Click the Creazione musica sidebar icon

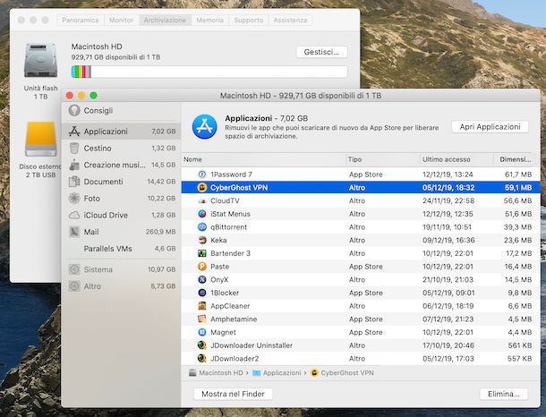point(74,165)
